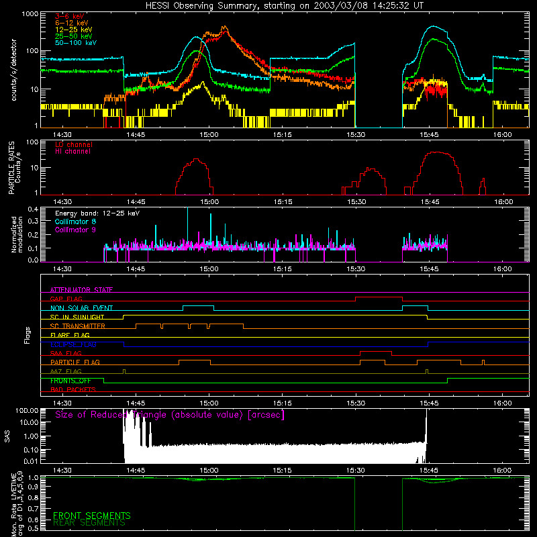Click the Size of Reduced Triangle title
The height and width of the screenshot is (537, 537).
point(170,415)
